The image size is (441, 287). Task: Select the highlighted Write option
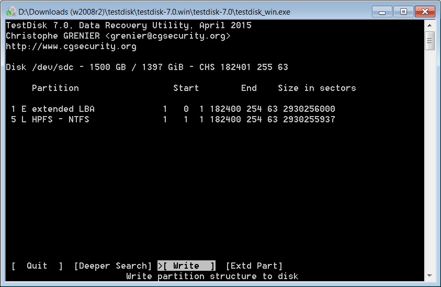coord(186,266)
